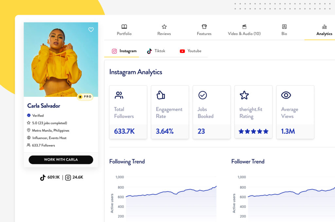
Task: Go to the Bio tab
Action: pyautogui.click(x=284, y=30)
